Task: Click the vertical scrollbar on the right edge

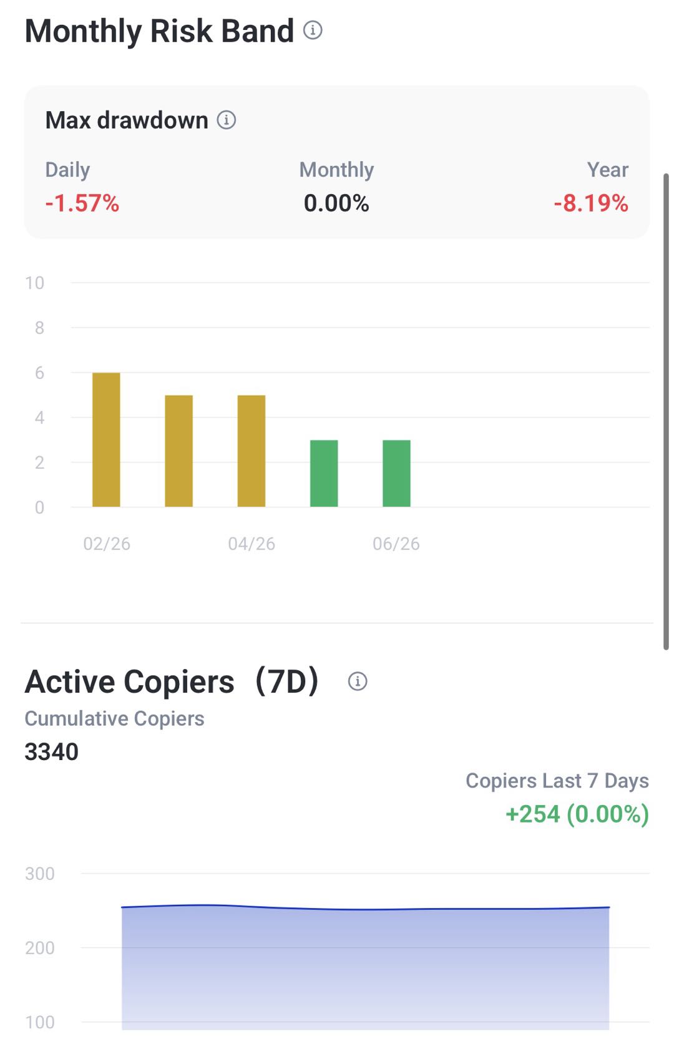Action: click(x=666, y=412)
